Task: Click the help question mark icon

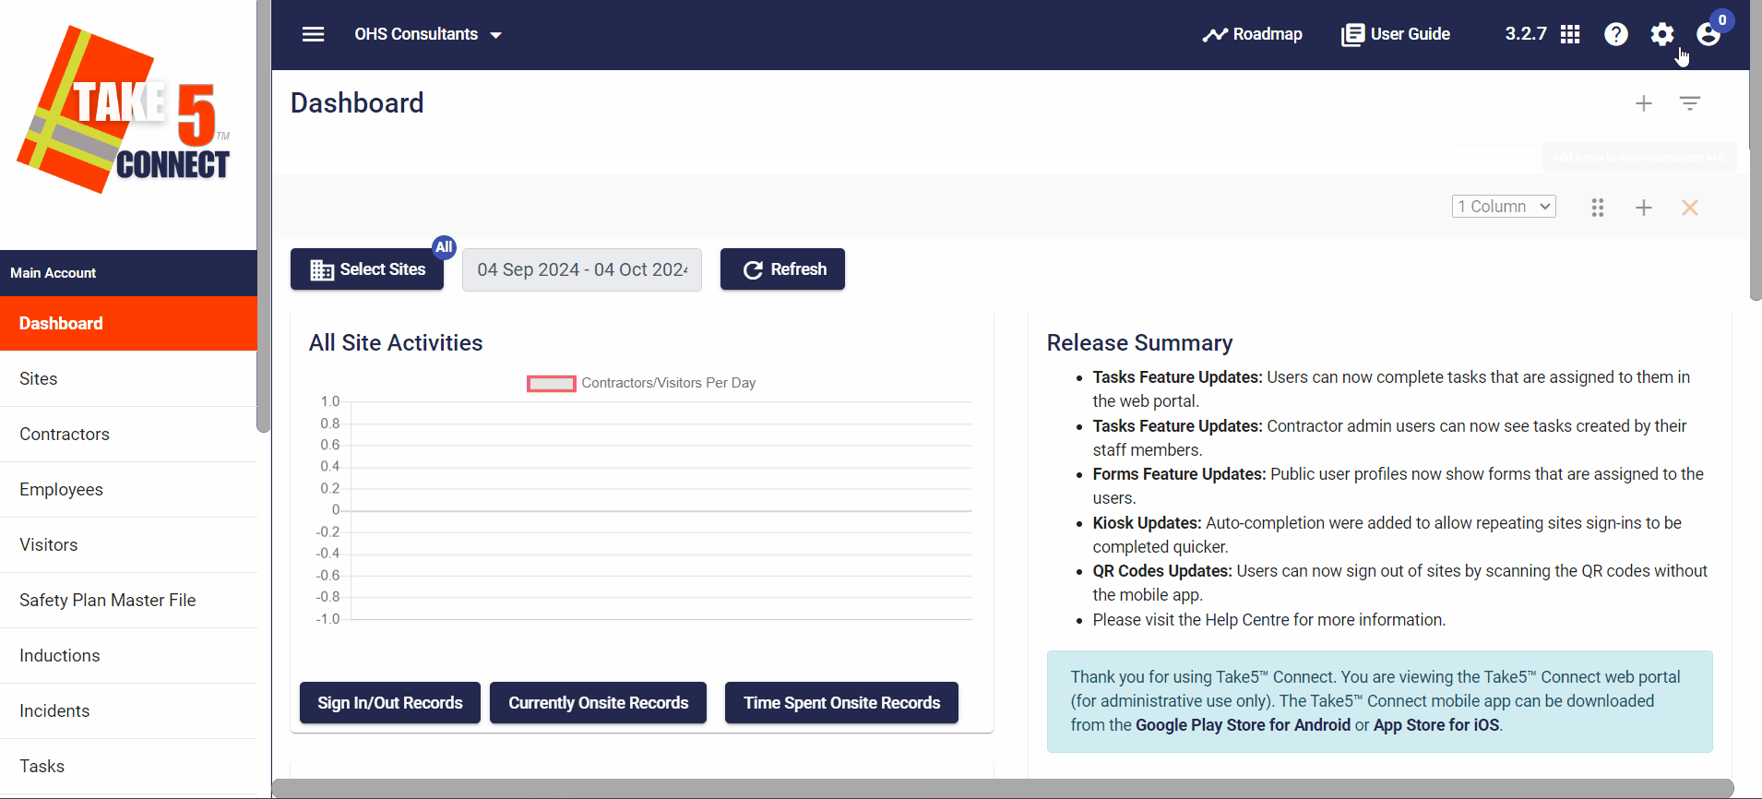Action: pos(1615,34)
